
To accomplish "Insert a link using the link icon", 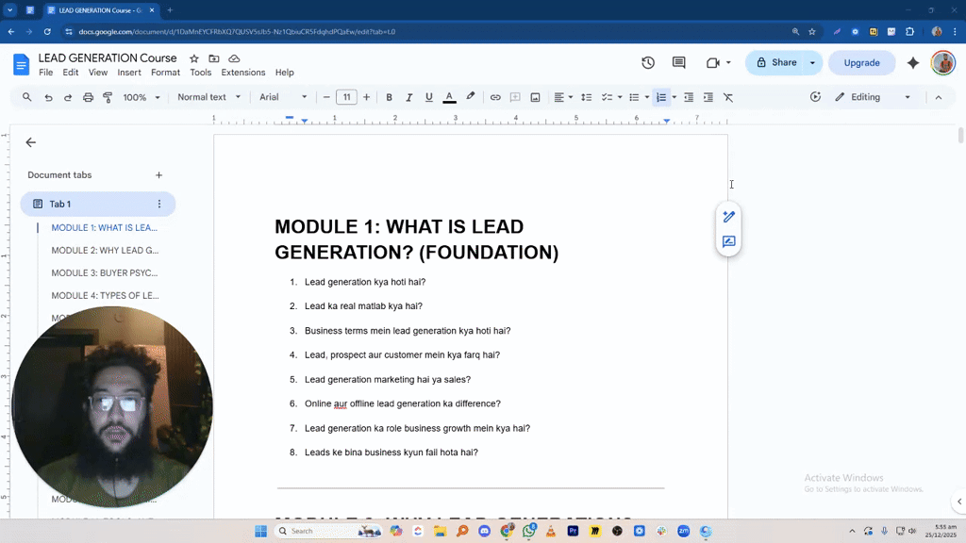I will [495, 97].
